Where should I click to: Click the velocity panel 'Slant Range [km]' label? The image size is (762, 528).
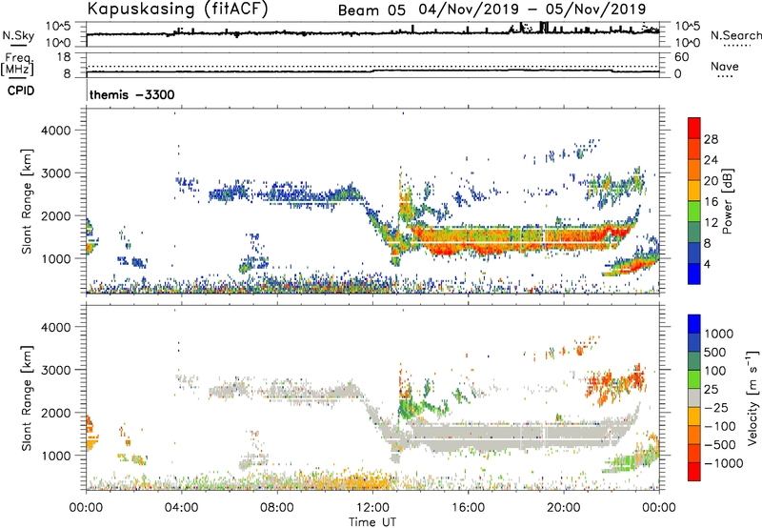27,398
